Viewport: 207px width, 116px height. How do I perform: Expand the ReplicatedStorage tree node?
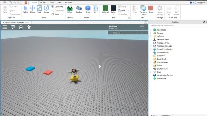pyautogui.click(x=151, y=46)
